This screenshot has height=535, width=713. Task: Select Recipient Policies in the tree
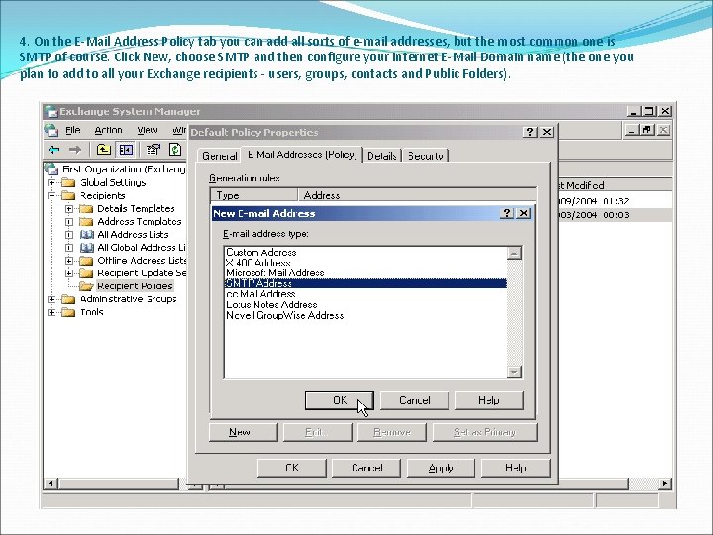click(135, 286)
